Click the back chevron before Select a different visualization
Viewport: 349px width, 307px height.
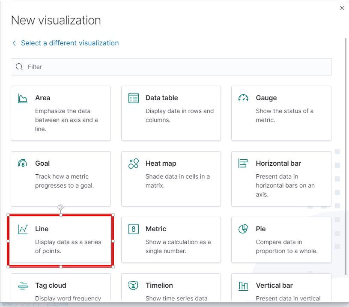coord(14,43)
